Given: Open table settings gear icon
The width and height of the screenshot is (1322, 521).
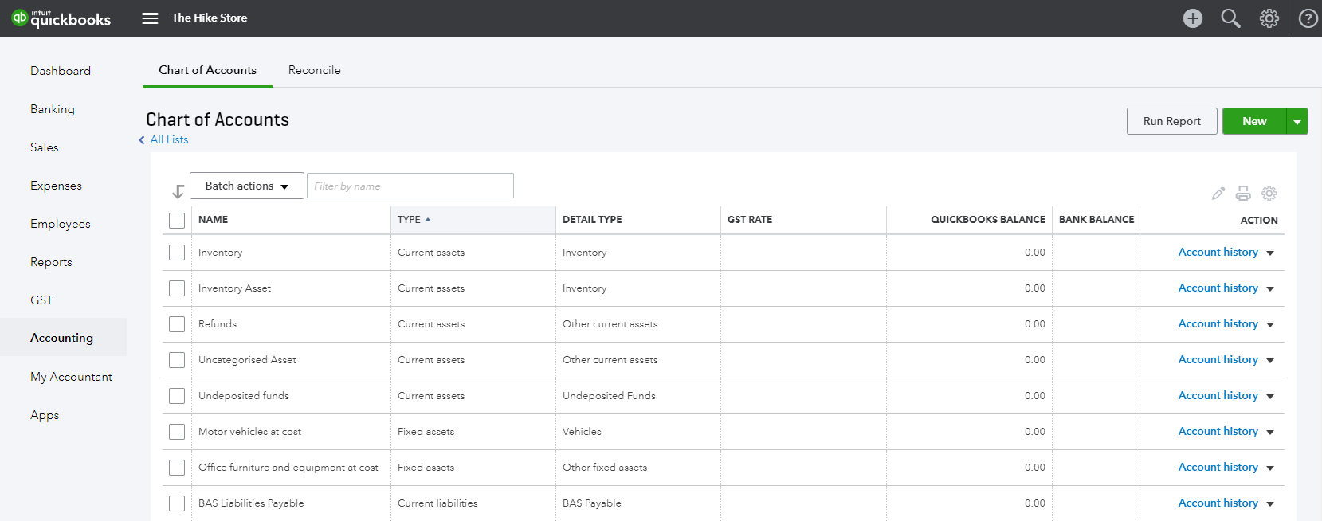Looking at the screenshot, I should (x=1269, y=193).
